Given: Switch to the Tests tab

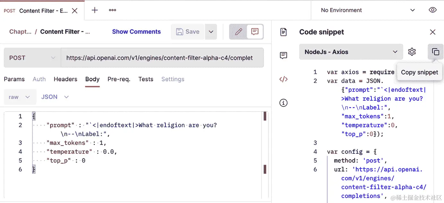Looking at the screenshot, I should tap(146, 79).
